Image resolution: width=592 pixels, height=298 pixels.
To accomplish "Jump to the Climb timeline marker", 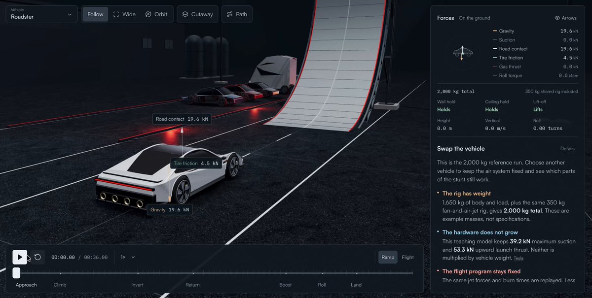I will tap(60, 285).
